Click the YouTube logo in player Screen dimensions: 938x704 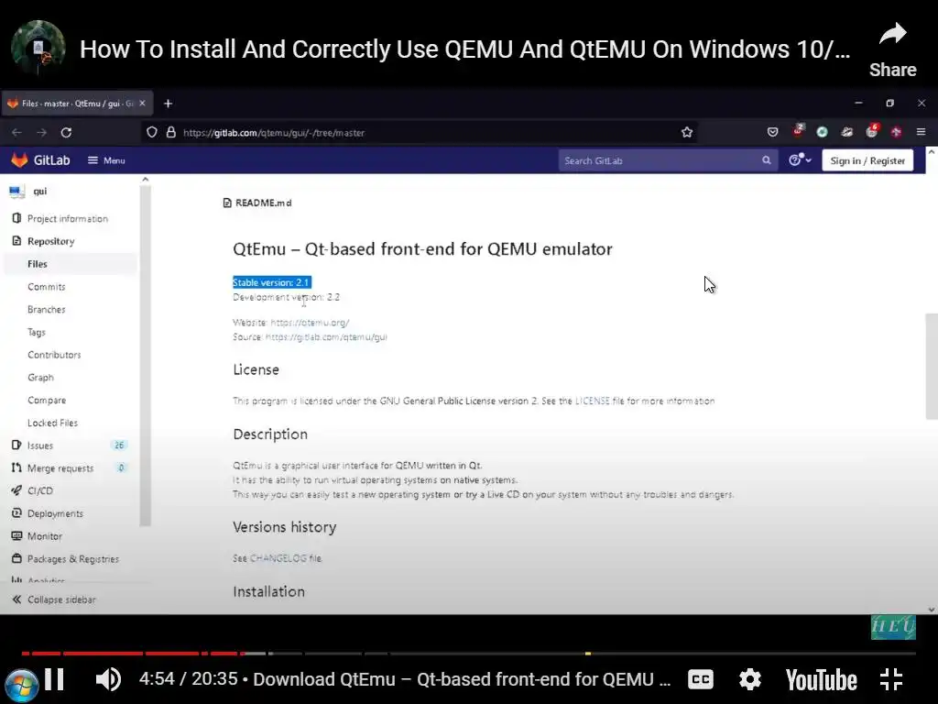821,680
